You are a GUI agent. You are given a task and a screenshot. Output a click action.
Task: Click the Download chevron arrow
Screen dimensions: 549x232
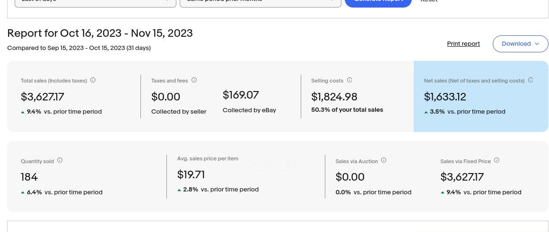pos(537,44)
